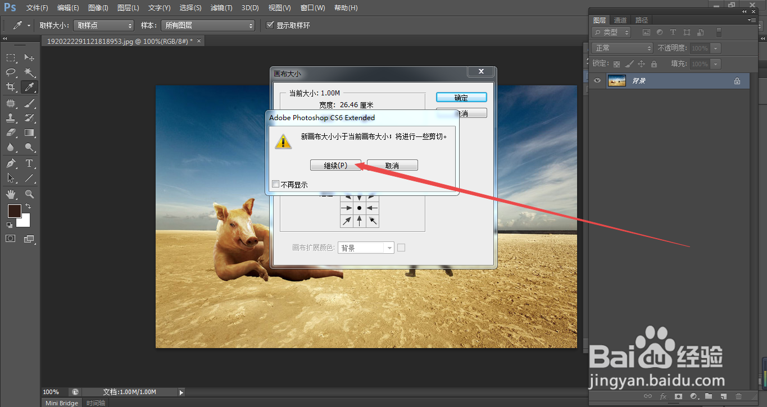Select the Rectangular Marquee tool
The width and height of the screenshot is (767, 407).
pyautogui.click(x=11, y=58)
